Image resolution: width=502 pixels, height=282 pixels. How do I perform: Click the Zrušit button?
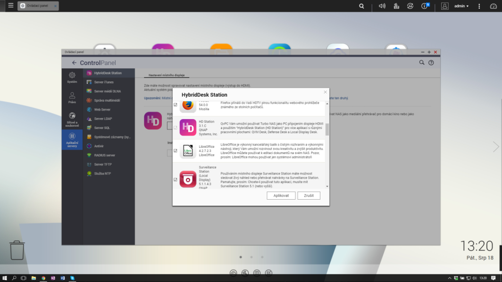tap(309, 195)
